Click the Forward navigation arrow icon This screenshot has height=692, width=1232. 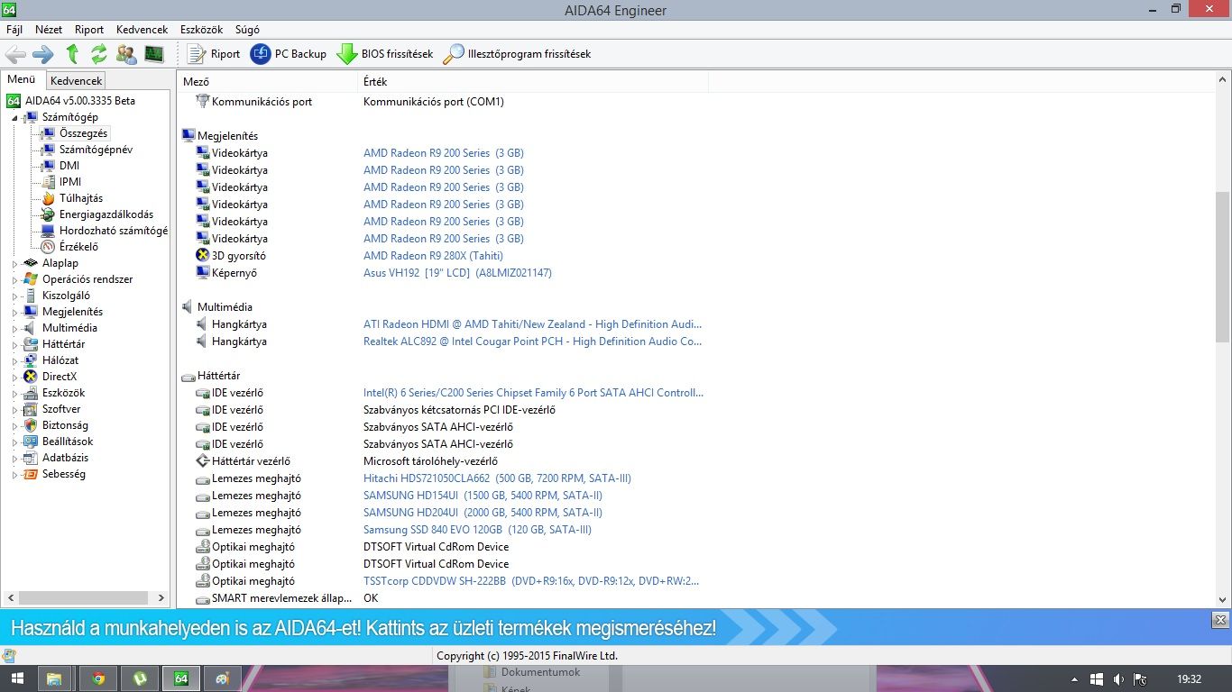tap(43, 54)
